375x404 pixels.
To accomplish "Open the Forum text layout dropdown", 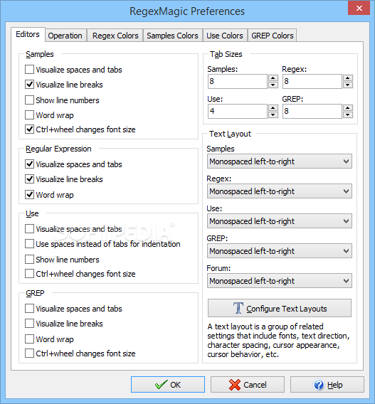I will 280,281.
